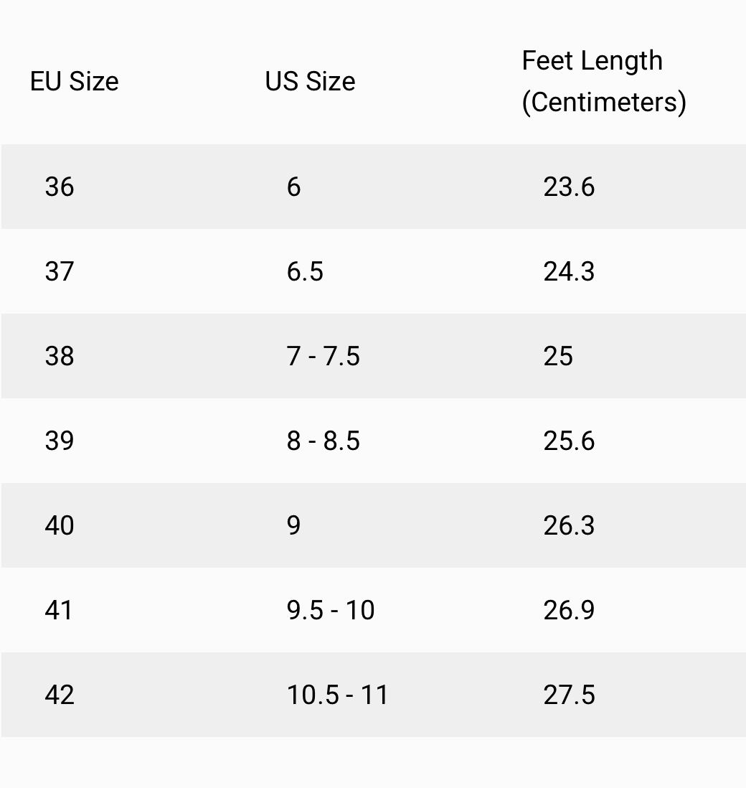Select EU size 40 cell
This screenshot has width=746, height=788.
pyautogui.click(x=60, y=525)
